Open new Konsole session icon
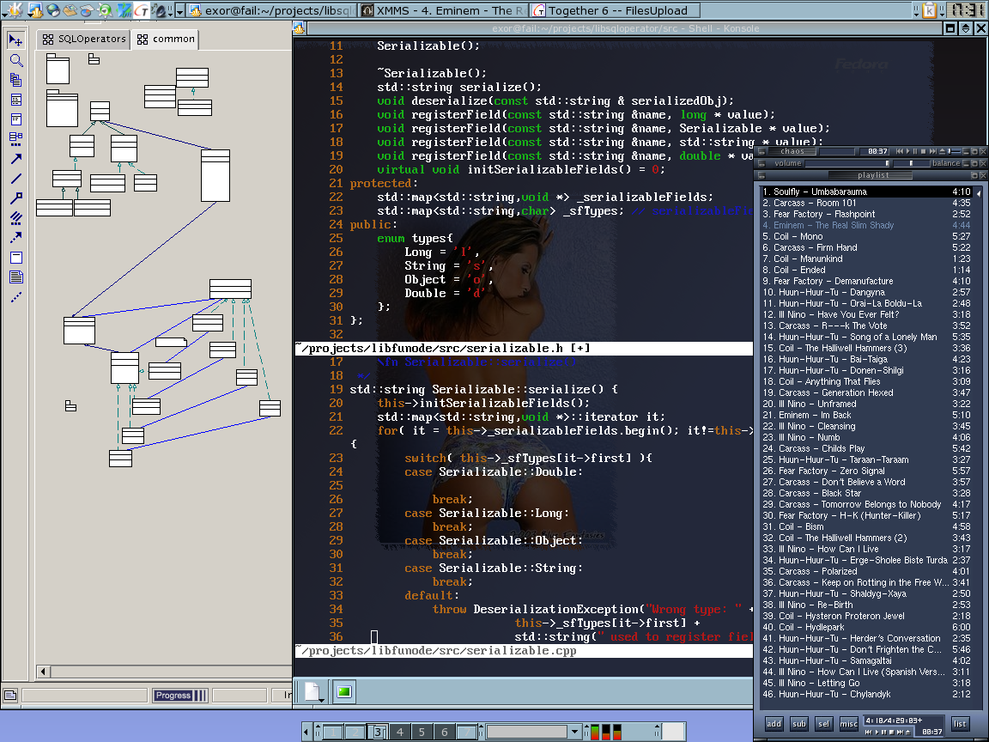The image size is (989, 742). [x=312, y=691]
